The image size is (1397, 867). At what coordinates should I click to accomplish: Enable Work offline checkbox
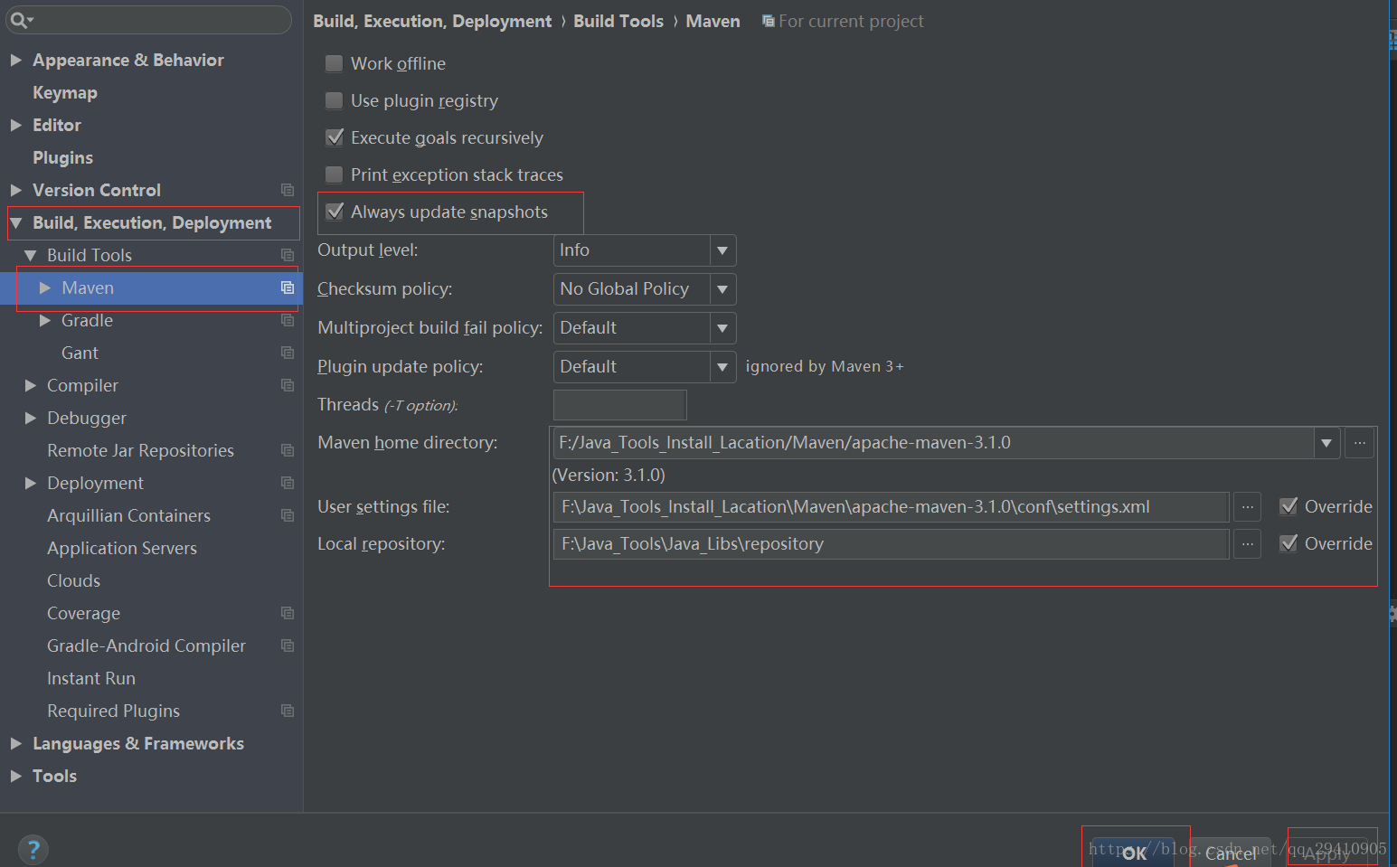335,63
